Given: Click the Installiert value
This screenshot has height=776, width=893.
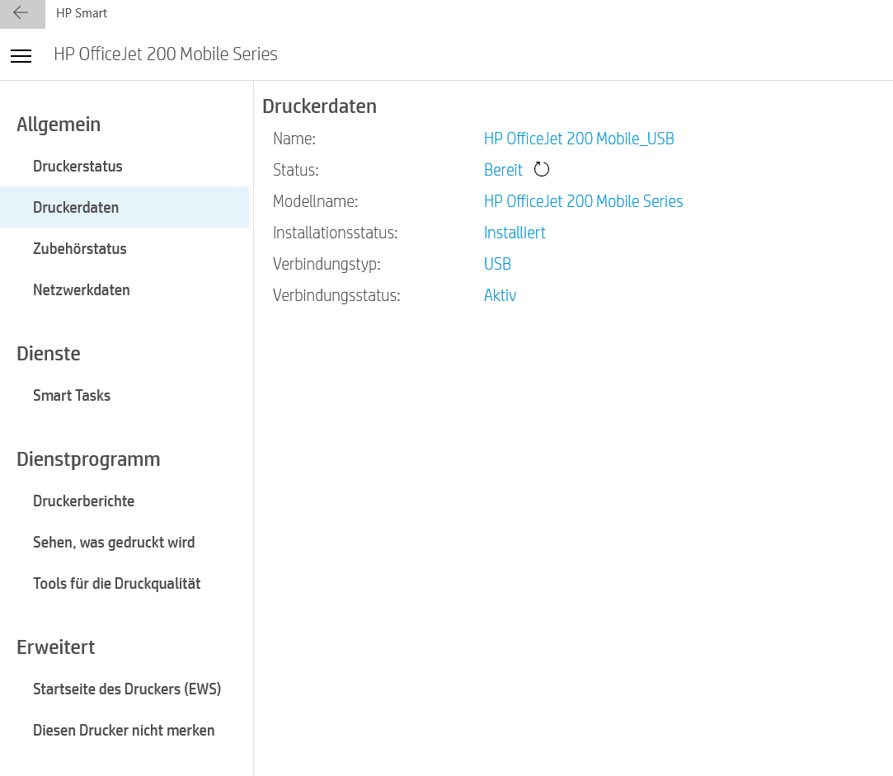Looking at the screenshot, I should click(515, 233).
